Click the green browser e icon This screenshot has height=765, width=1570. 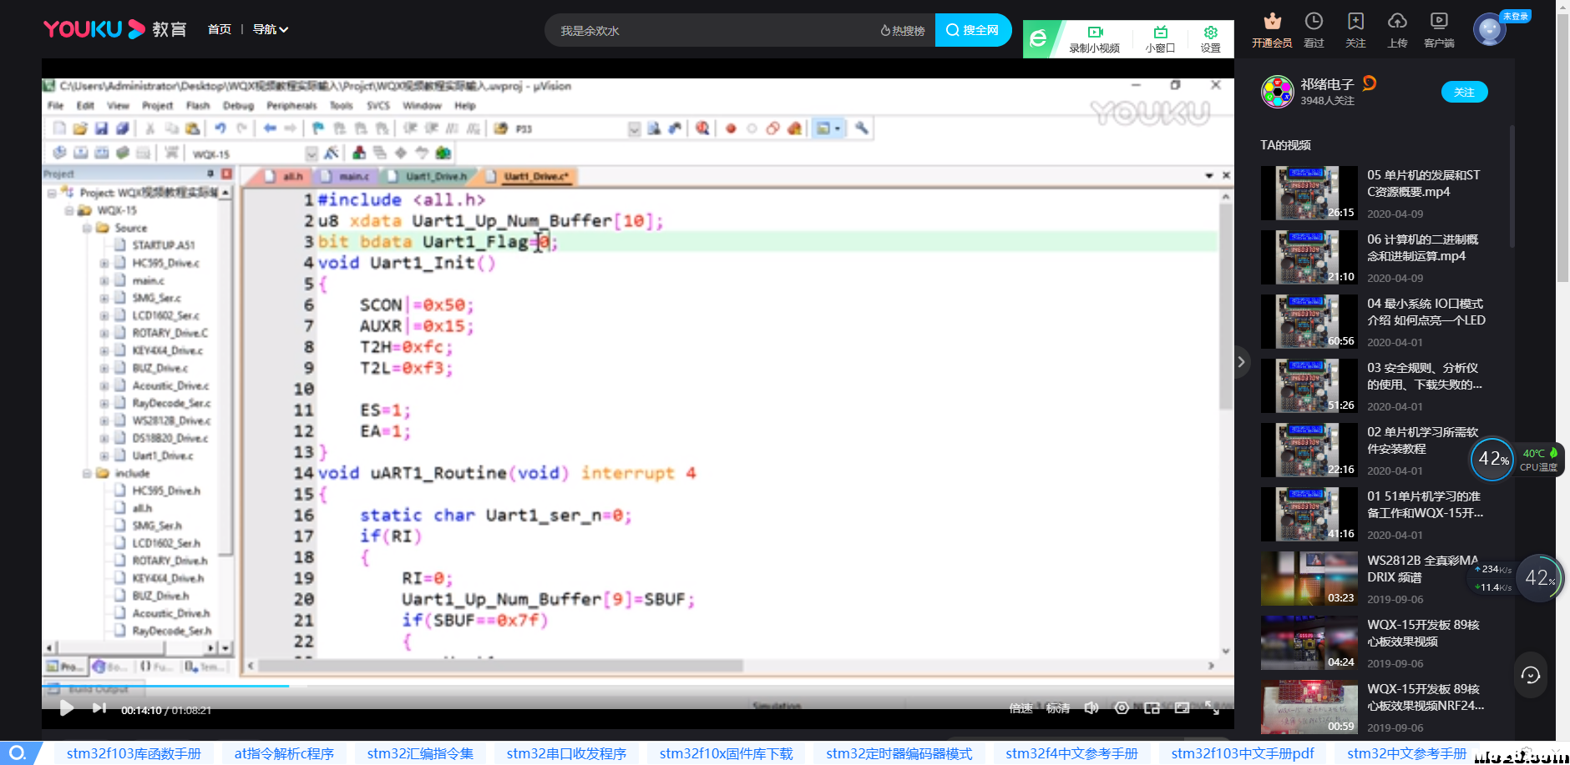pos(1038,38)
